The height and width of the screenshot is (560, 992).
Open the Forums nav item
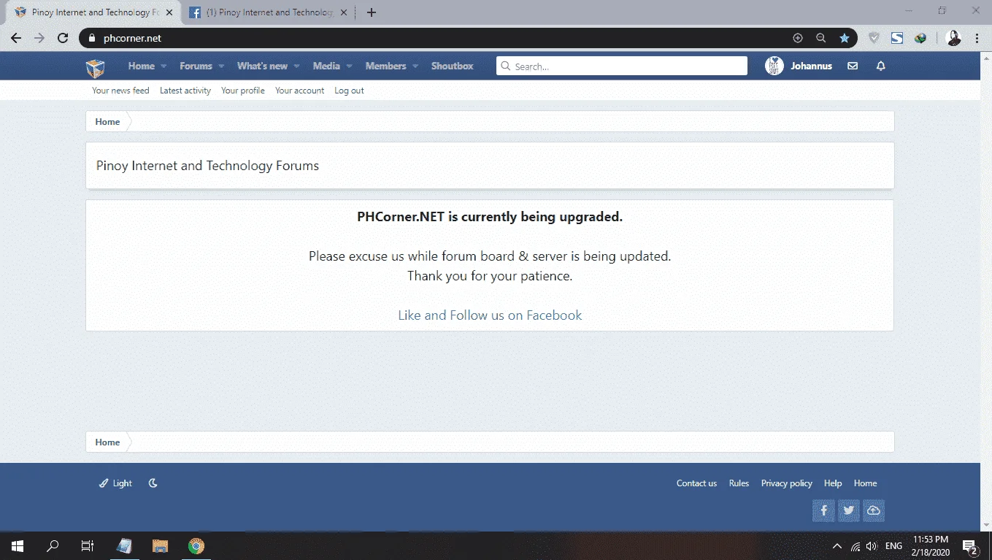pyautogui.click(x=196, y=66)
